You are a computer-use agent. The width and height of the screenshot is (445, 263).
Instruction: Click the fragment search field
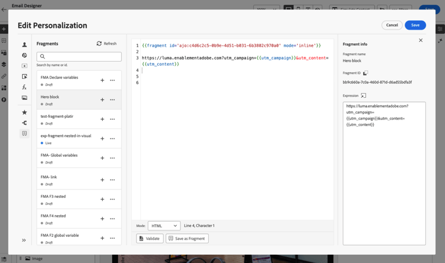coord(79,56)
